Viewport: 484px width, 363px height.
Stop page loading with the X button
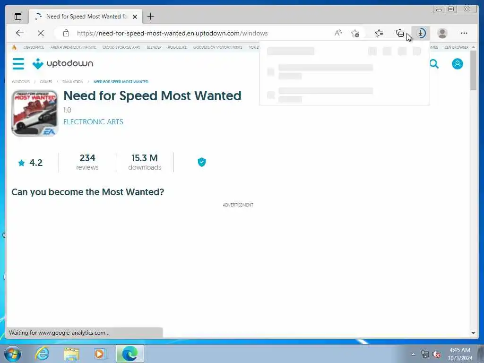[41, 33]
